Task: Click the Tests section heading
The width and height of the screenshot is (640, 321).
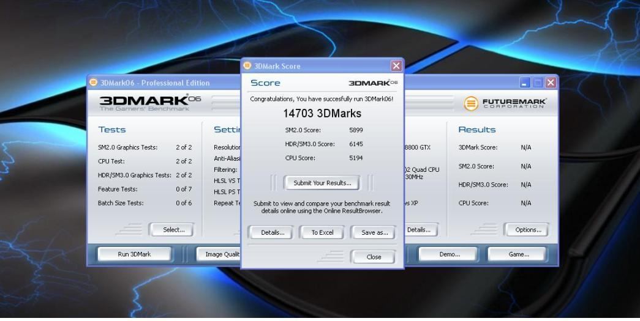Action: [112, 130]
